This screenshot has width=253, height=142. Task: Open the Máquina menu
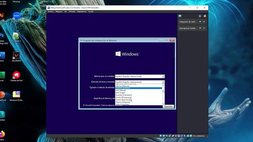(59, 11)
